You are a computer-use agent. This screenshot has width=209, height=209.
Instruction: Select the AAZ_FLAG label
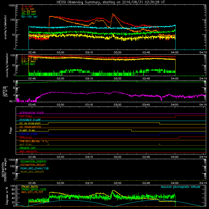click(26, 144)
